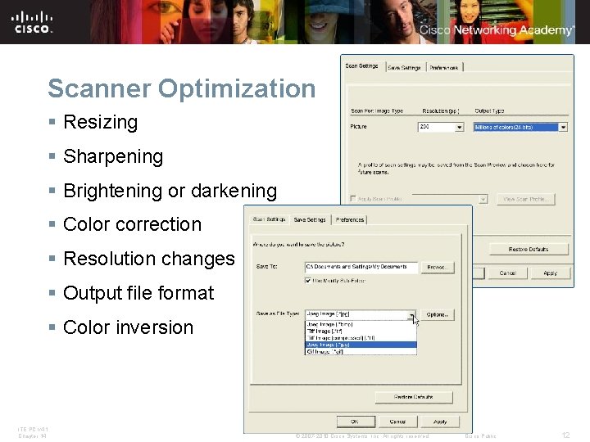Screen dimensions: 590x442
Task: Choose Gif Image (*.gif) list entry
Action: pos(361,351)
